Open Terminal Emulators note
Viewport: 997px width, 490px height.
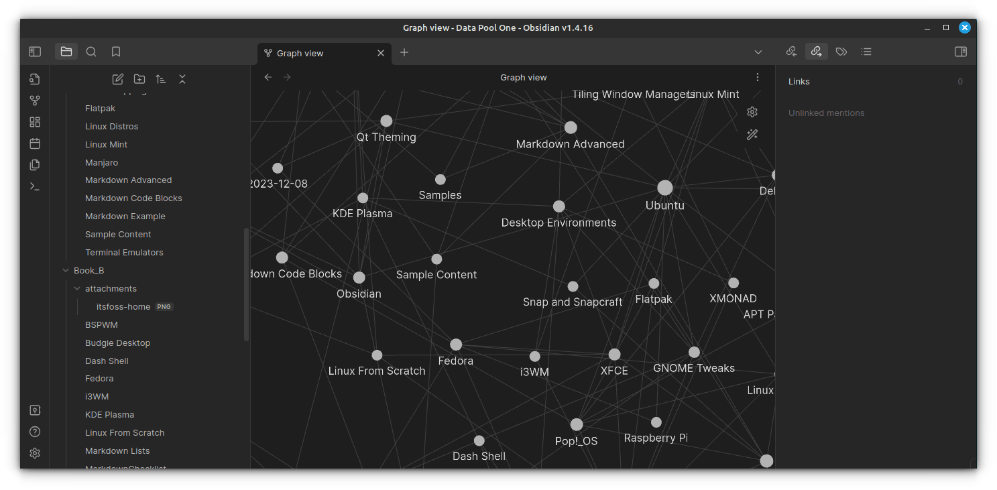[124, 253]
